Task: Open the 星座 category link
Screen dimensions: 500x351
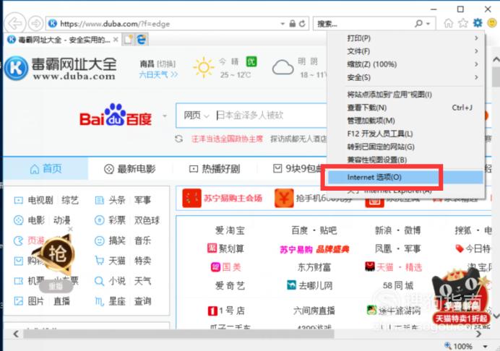Action: (117, 301)
